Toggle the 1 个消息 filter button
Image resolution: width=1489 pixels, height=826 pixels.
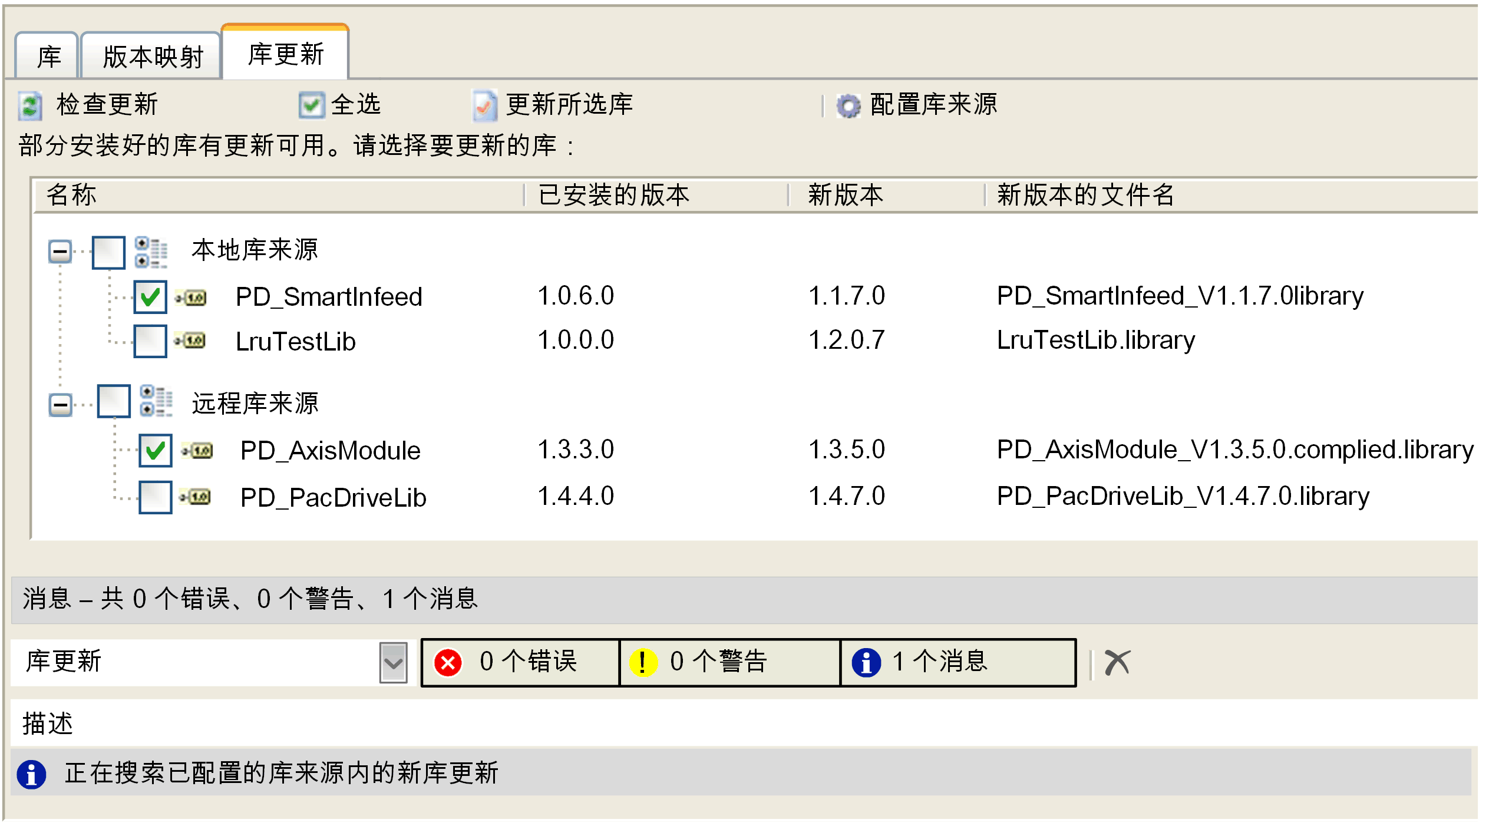point(957,662)
